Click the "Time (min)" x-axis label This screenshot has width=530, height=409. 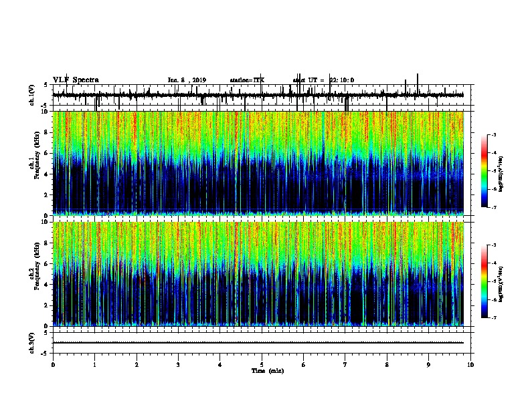coord(268,371)
